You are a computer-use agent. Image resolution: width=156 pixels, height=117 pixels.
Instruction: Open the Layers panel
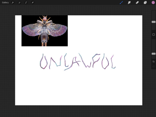pos(145,3)
